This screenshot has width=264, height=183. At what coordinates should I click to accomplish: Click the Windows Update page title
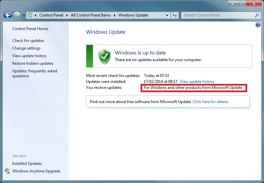point(106,32)
